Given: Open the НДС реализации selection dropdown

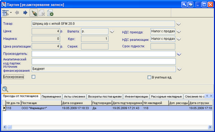Looking at the screenshot, I should 179,39.
